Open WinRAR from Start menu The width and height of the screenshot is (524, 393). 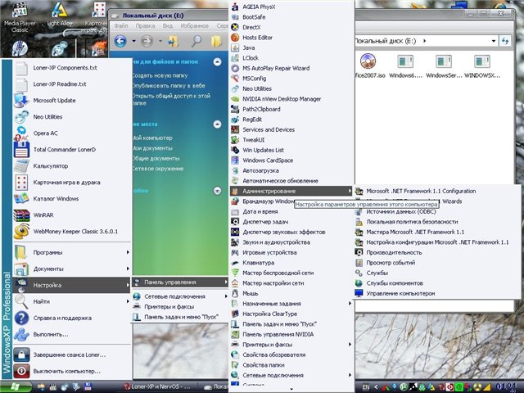(x=72, y=215)
